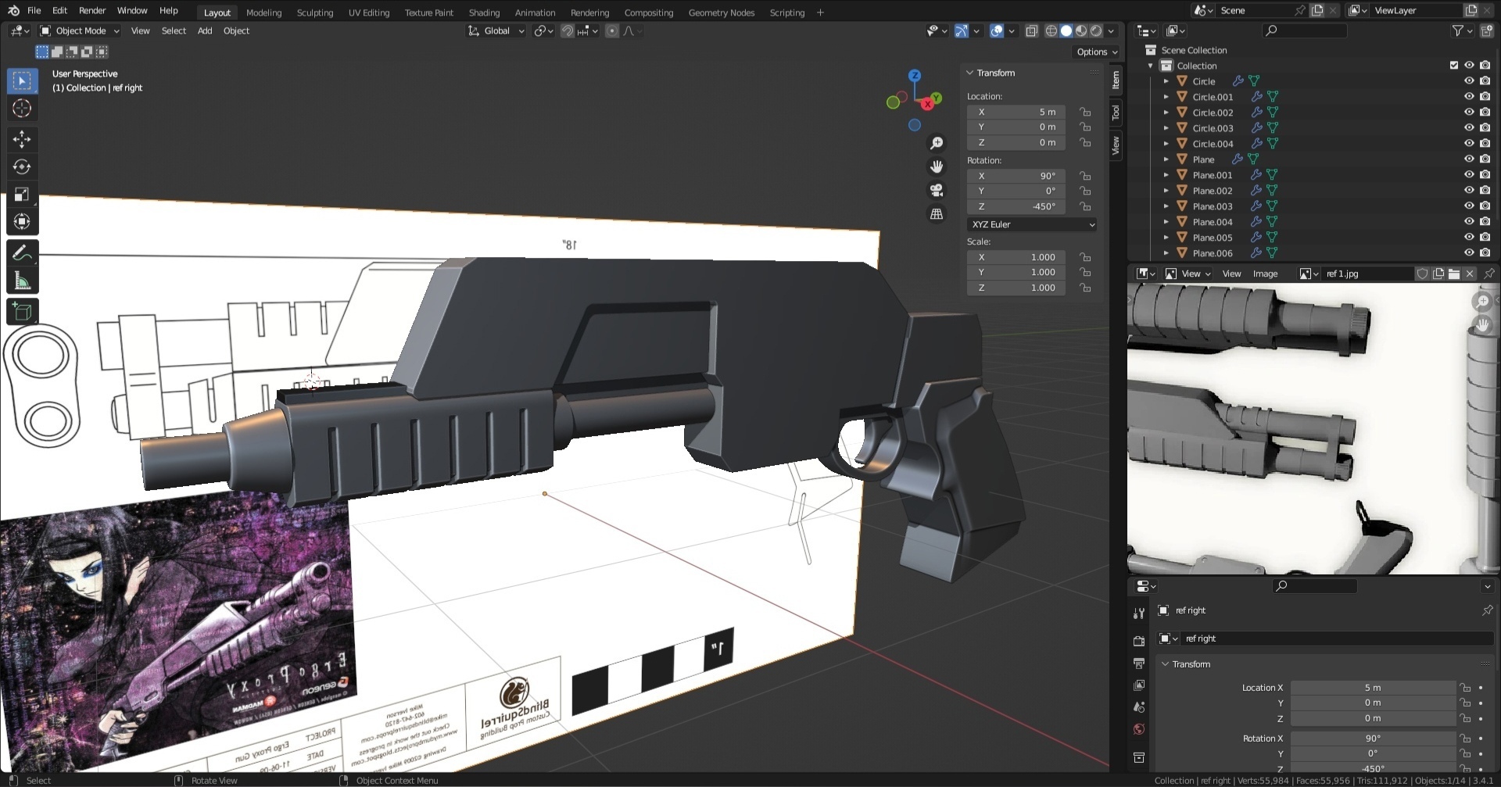Expand the Plane.003 tree item
Screen dimensions: 1501x787
[x=1166, y=206]
